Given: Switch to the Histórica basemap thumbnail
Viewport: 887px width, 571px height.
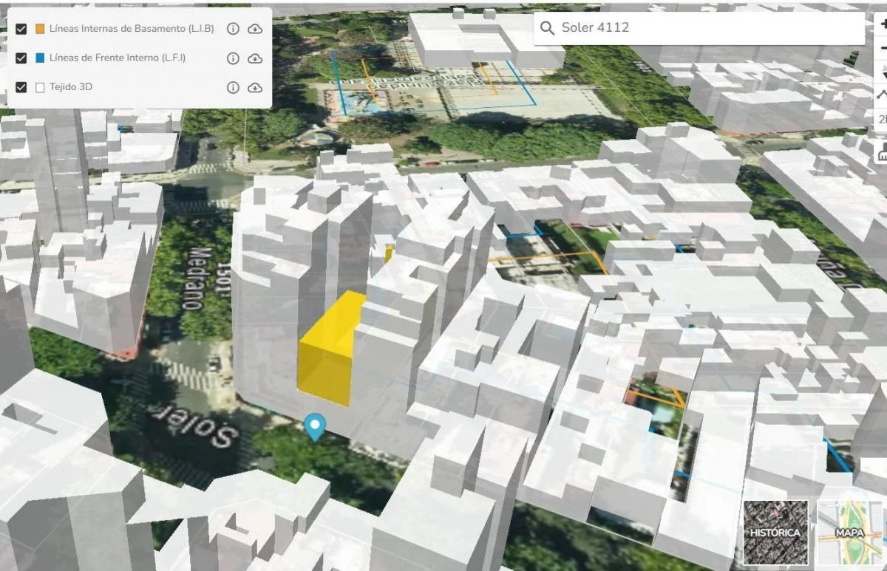Looking at the screenshot, I should click(x=775, y=532).
